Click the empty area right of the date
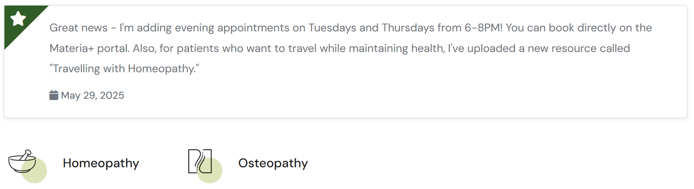This screenshot has height=189, width=694. 347,95
